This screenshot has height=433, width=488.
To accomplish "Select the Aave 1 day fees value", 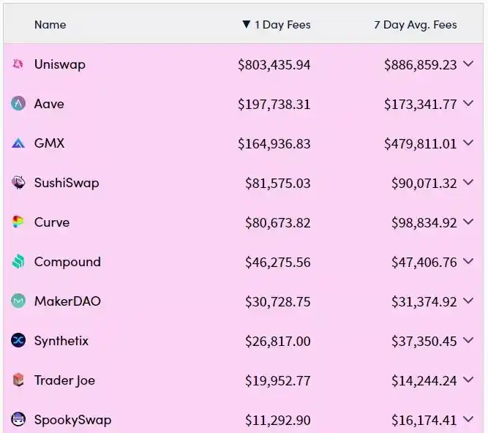I will pos(274,104).
